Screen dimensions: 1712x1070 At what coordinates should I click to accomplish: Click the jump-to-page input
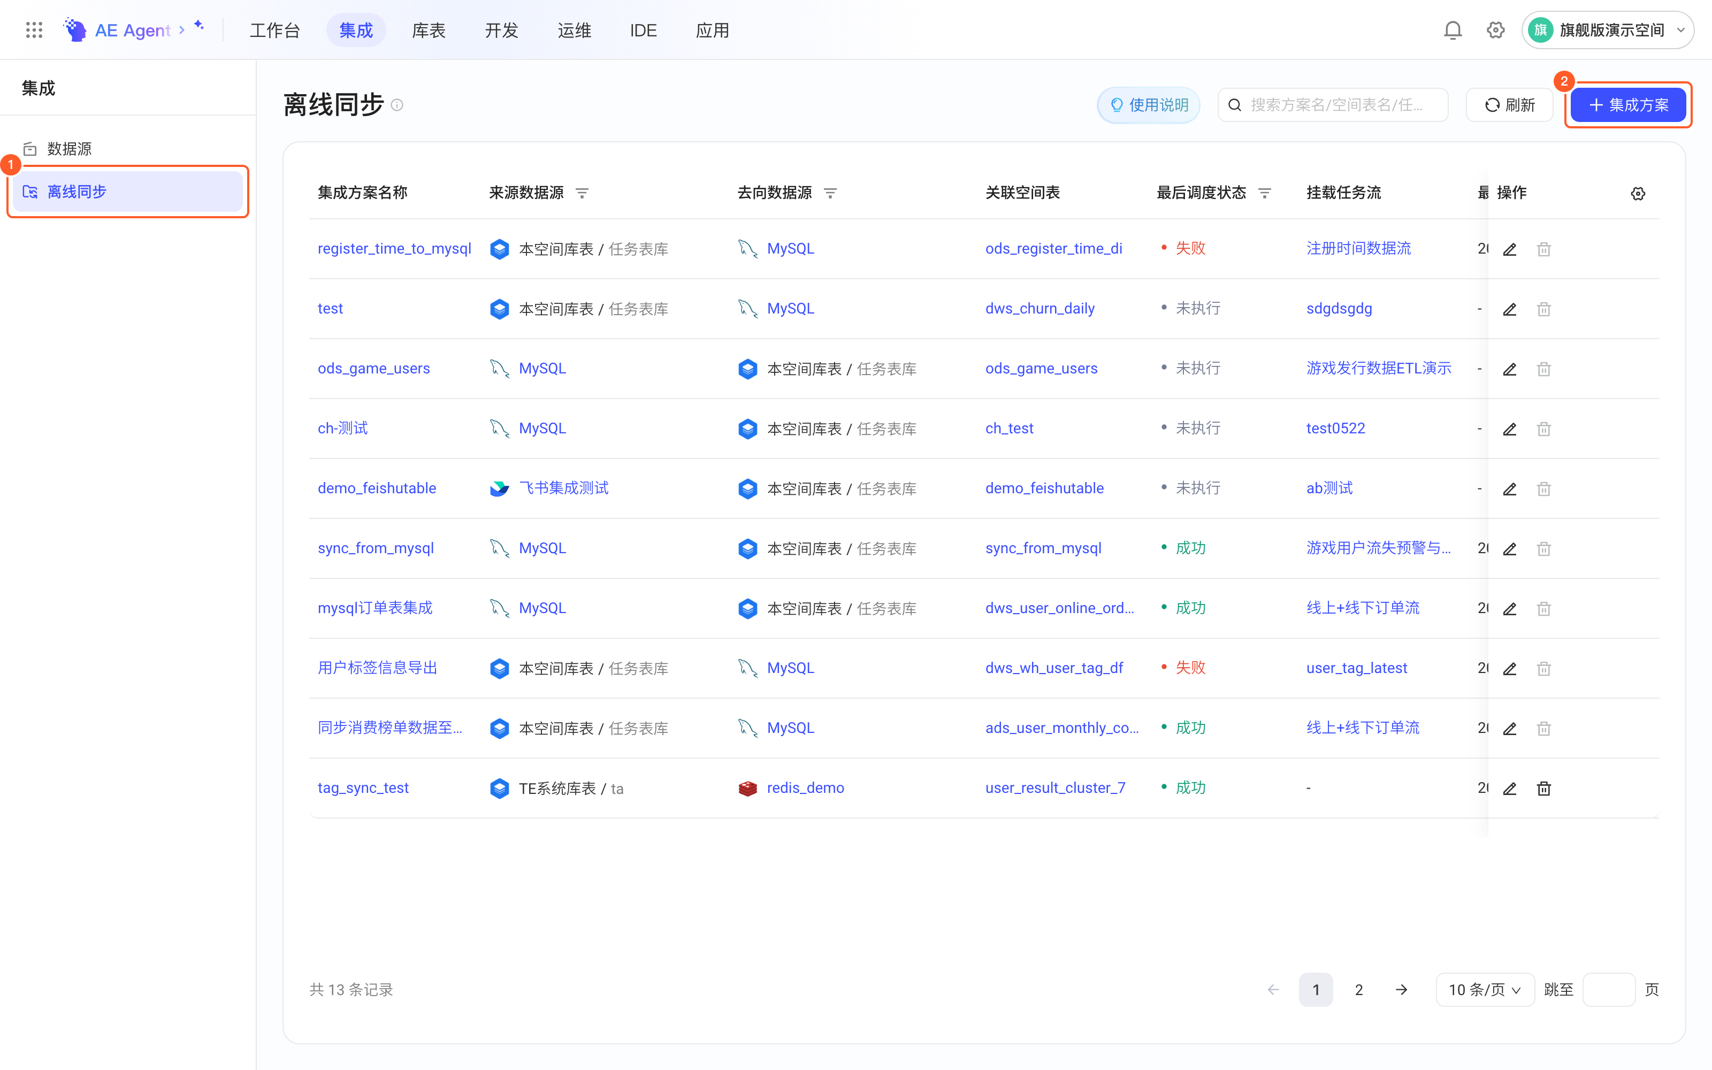(x=1608, y=989)
